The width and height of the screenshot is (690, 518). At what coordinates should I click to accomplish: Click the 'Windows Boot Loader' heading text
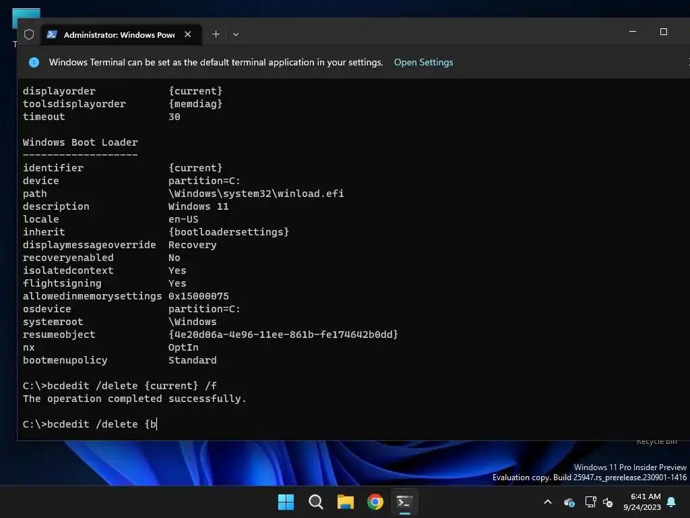coord(80,142)
